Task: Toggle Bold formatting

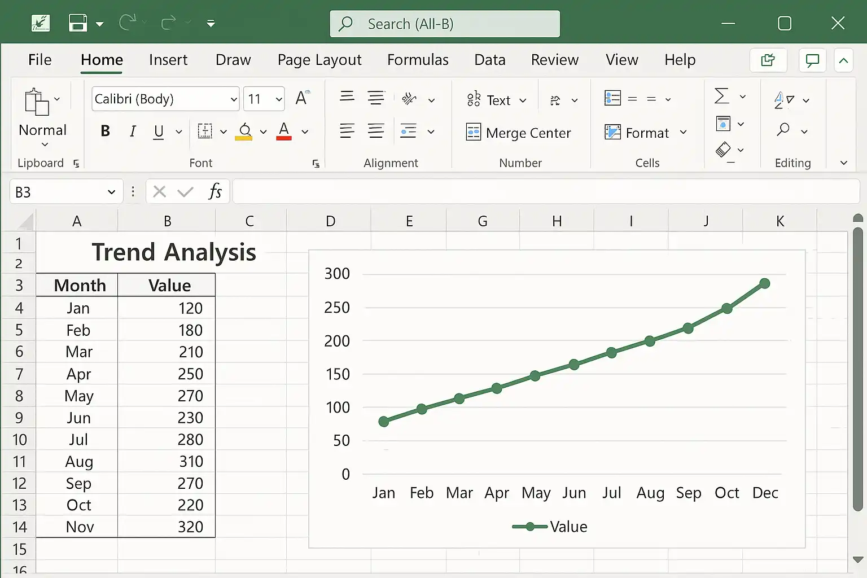Action: tap(105, 132)
